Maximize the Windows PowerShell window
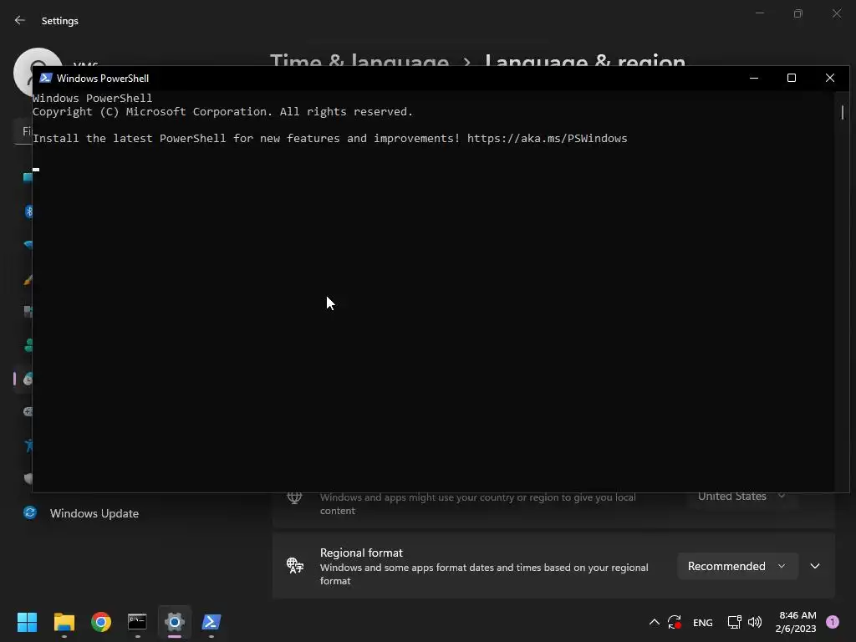The image size is (856, 642). [792, 78]
